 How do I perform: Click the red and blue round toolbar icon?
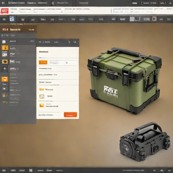tap(154, 19)
